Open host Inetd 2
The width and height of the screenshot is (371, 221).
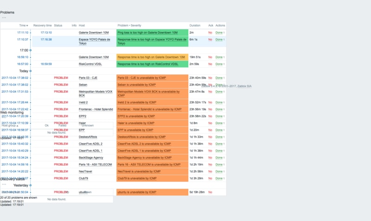coord(83,102)
